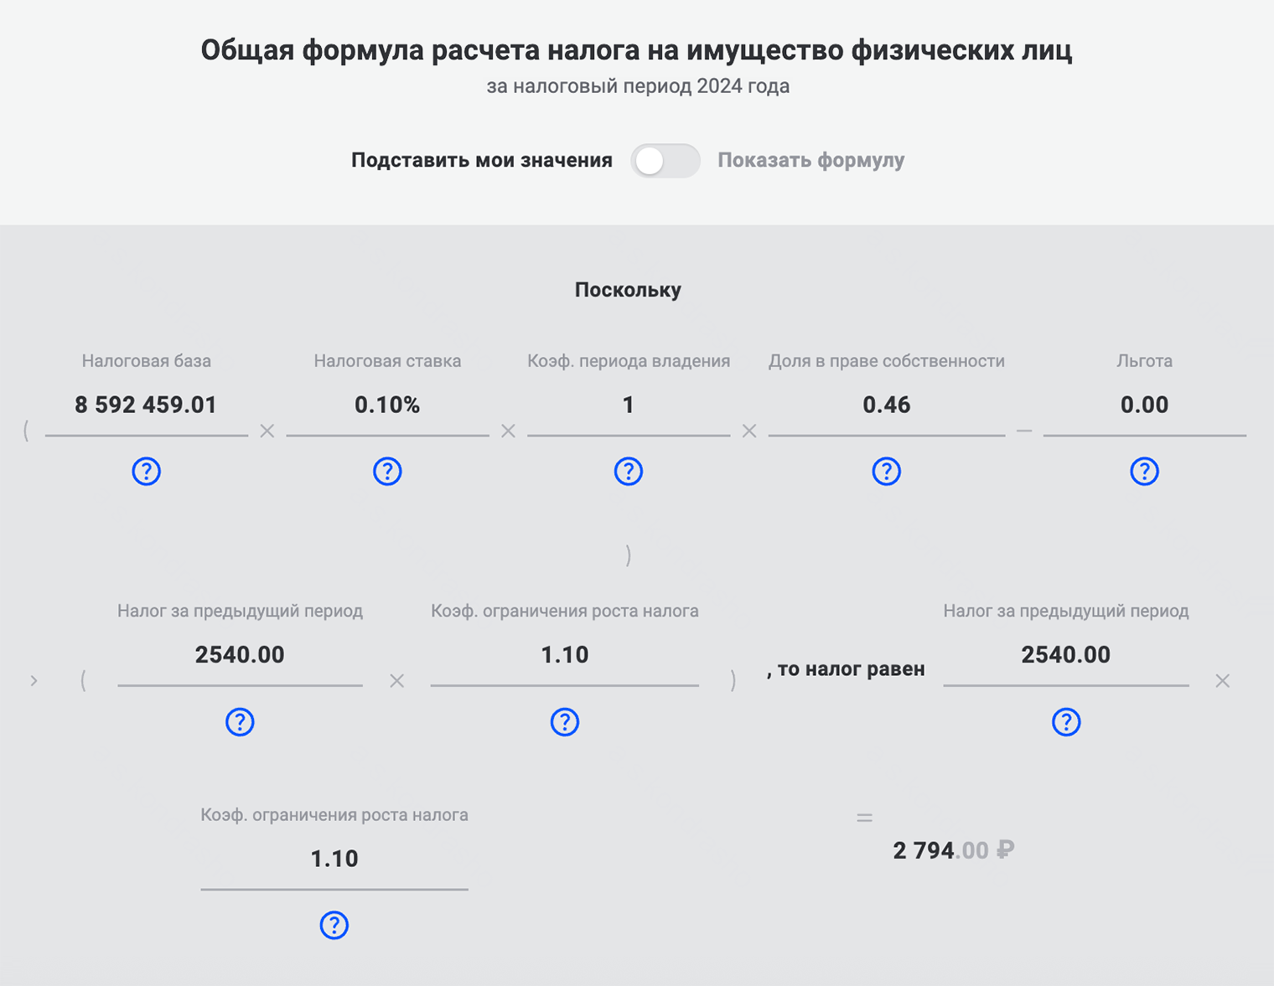Select the ownership share value 0.46

click(x=886, y=405)
